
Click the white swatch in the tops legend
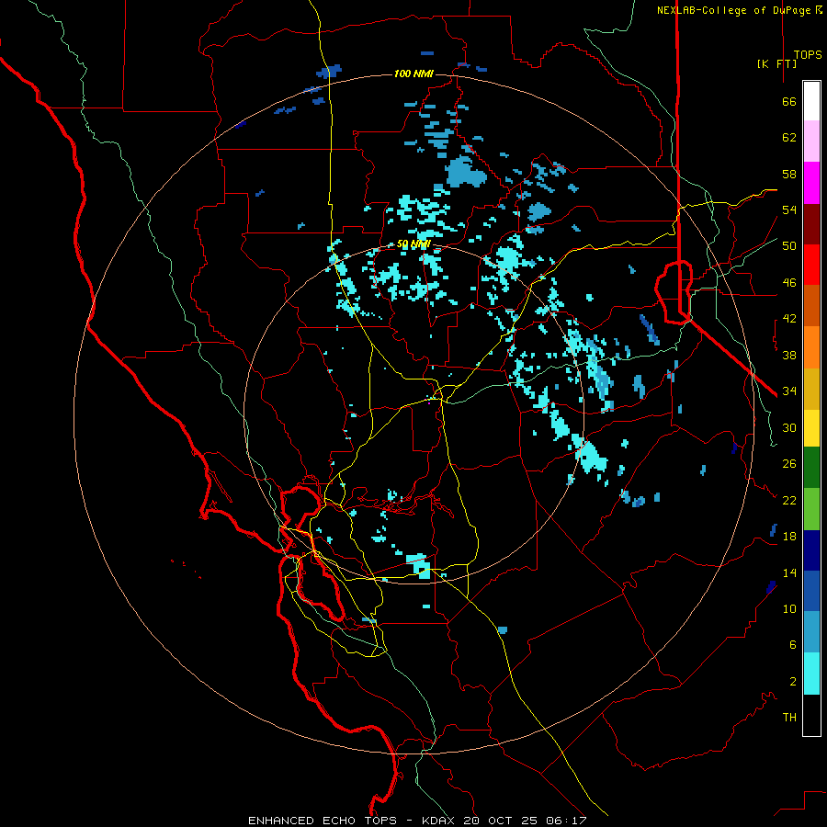[x=811, y=101]
